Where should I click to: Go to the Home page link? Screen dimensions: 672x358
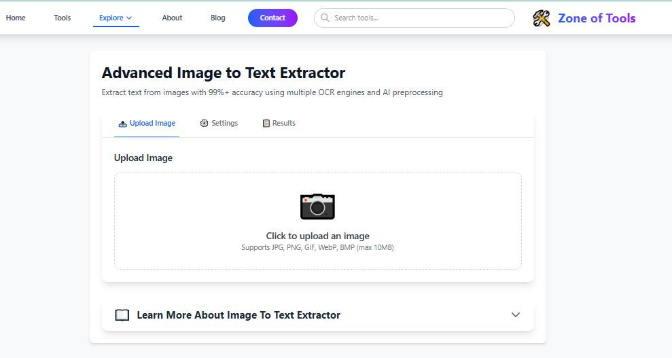click(x=16, y=18)
